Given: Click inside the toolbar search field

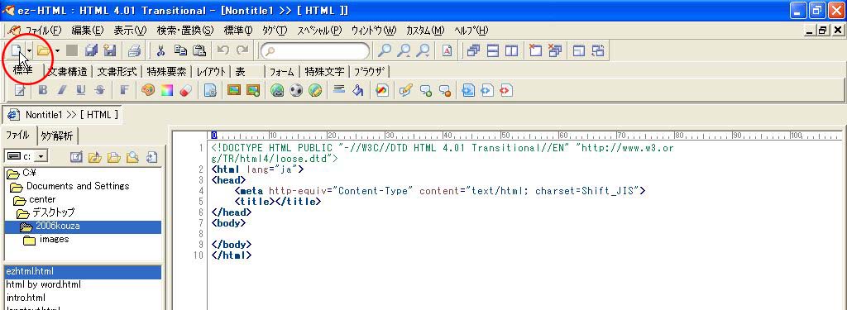Looking at the screenshot, I should click(x=315, y=51).
